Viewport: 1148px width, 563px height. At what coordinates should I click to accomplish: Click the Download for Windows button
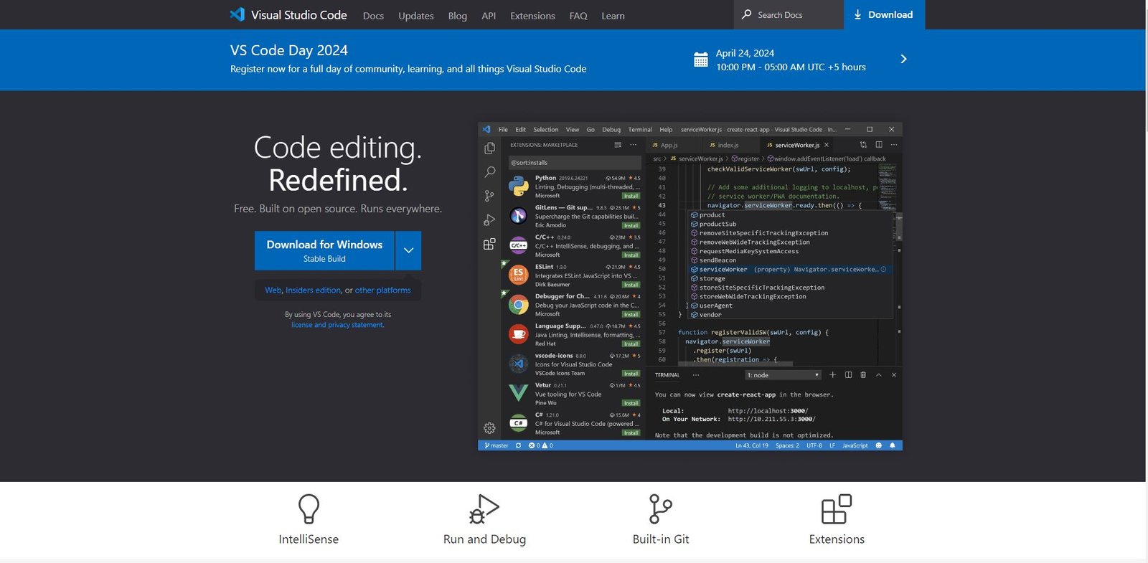tap(324, 250)
